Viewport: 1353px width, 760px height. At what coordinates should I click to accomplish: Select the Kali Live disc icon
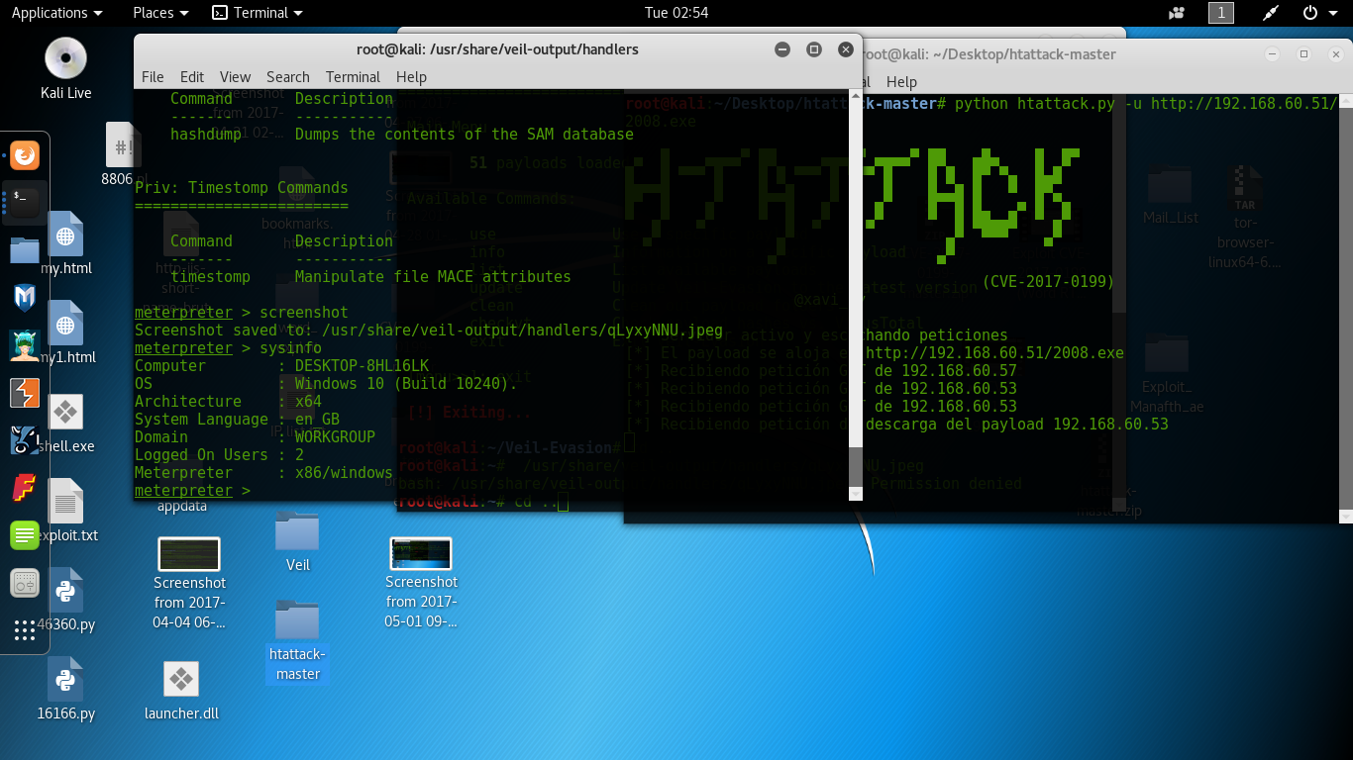66,68
